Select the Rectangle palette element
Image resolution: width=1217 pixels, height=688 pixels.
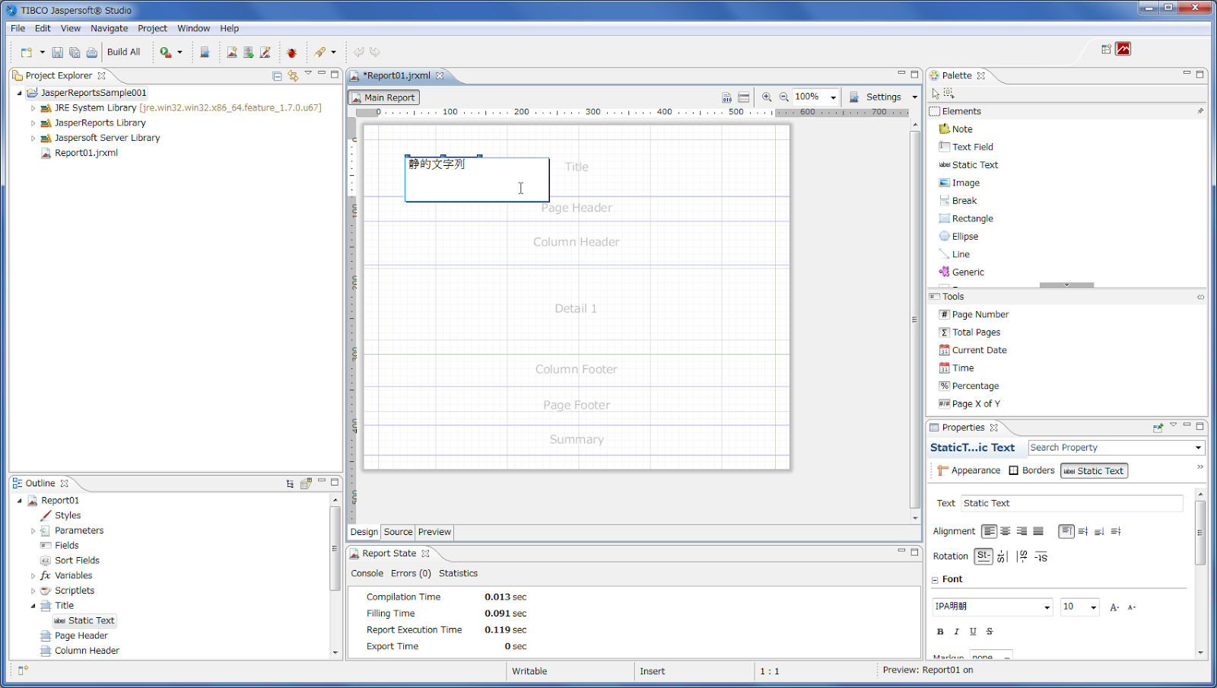pyautogui.click(x=966, y=218)
